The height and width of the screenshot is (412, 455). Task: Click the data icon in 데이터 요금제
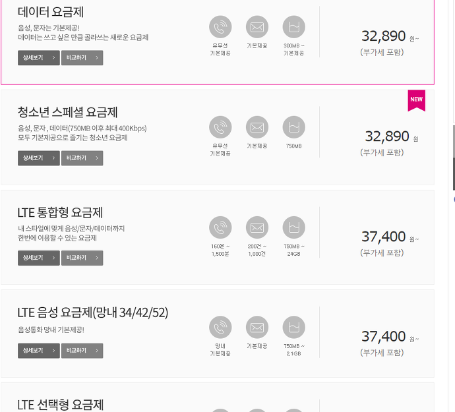point(294,27)
